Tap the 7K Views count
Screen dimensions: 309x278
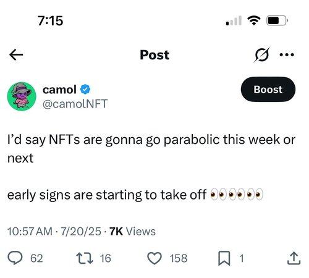(x=132, y=231)
